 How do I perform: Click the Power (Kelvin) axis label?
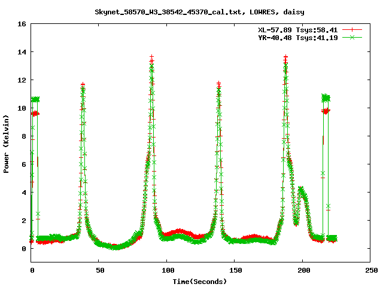[x=6, y=144]
